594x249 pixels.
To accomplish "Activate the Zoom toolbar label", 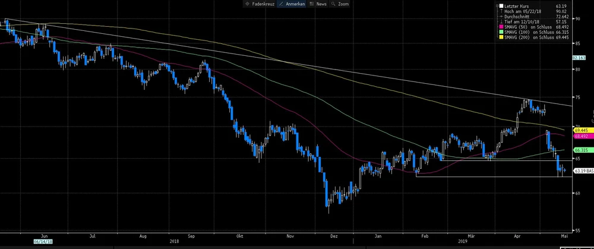I will point(343,4).
